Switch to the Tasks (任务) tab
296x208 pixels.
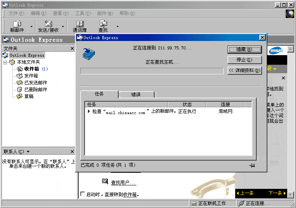[99, 94]
